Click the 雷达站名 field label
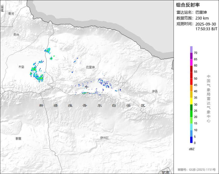This screenshot has width=219, height=174. [185, 12]
